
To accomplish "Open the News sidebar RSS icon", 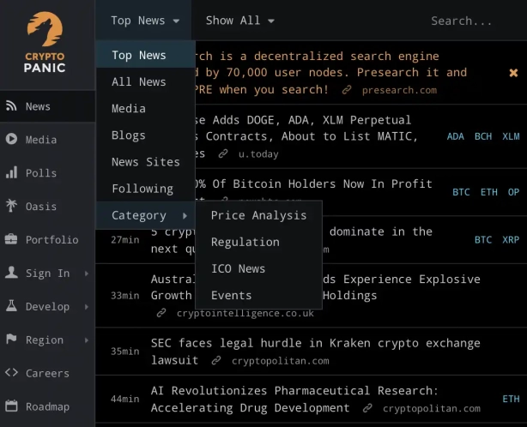I will [x=11, y=106].
